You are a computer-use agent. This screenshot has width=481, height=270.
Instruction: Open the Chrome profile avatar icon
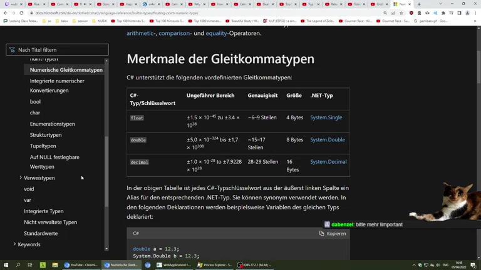tap(467, 13)
